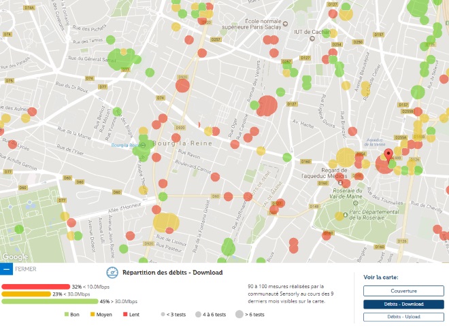Click the Google logo on the map
Image resolution: width=449 pixels, height=331 pixels.
[x=15, y=257]
